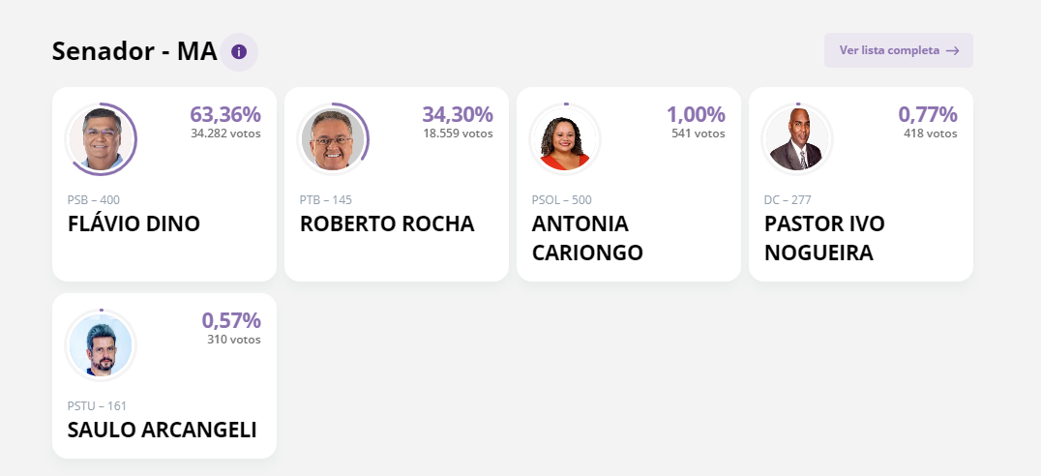Open the SAULO ARCANGELI candidate name
The height and width of the screenshot is (476, 1041).
[x=162, y=431]
